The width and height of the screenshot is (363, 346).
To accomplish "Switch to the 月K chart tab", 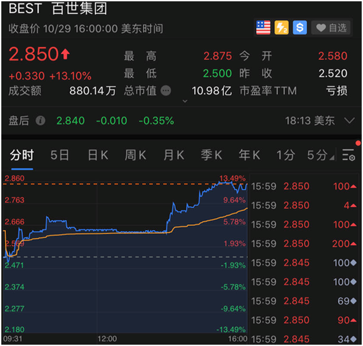I will (x=174, y=155).
